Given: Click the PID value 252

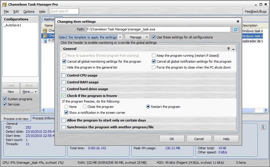Looking at the screenshot, I should [x=28, y=127].
